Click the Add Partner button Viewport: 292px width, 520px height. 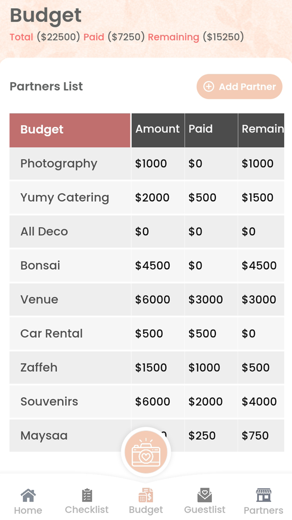click(x=239, y=87)
